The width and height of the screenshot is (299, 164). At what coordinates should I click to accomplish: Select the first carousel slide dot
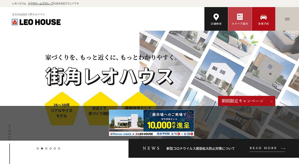click(38, 148)
